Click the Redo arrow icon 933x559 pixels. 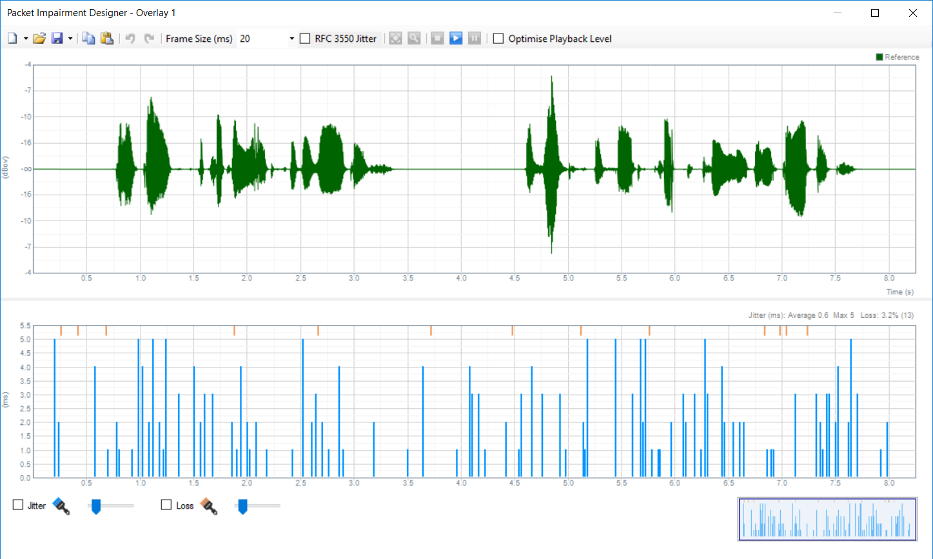pyautogui.click(x=149, y=39)
